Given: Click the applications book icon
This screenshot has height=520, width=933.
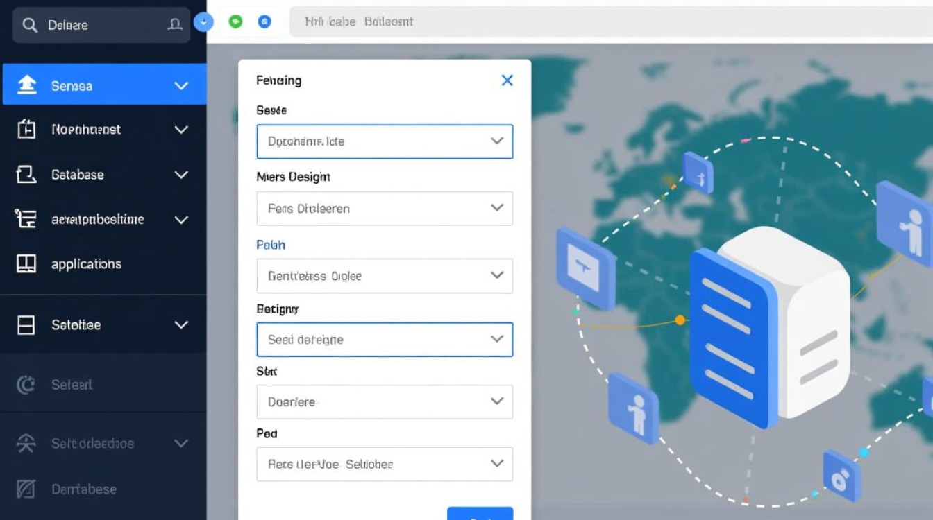Looking at the screenshot, I should [26, 263].
